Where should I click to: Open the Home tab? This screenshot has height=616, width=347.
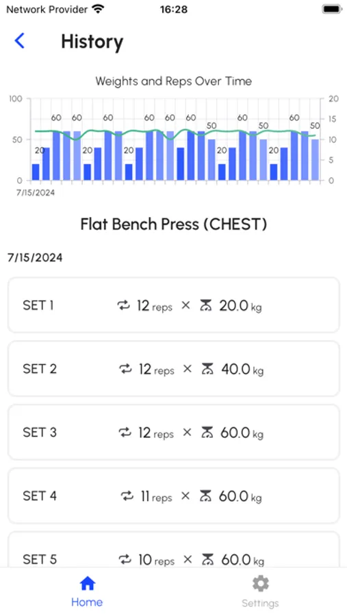coord(87,591)
